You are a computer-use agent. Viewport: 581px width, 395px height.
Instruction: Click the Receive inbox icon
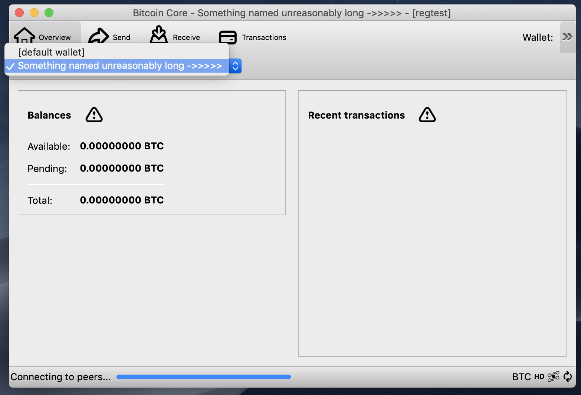pyautogui.click(x=159, y=34)
